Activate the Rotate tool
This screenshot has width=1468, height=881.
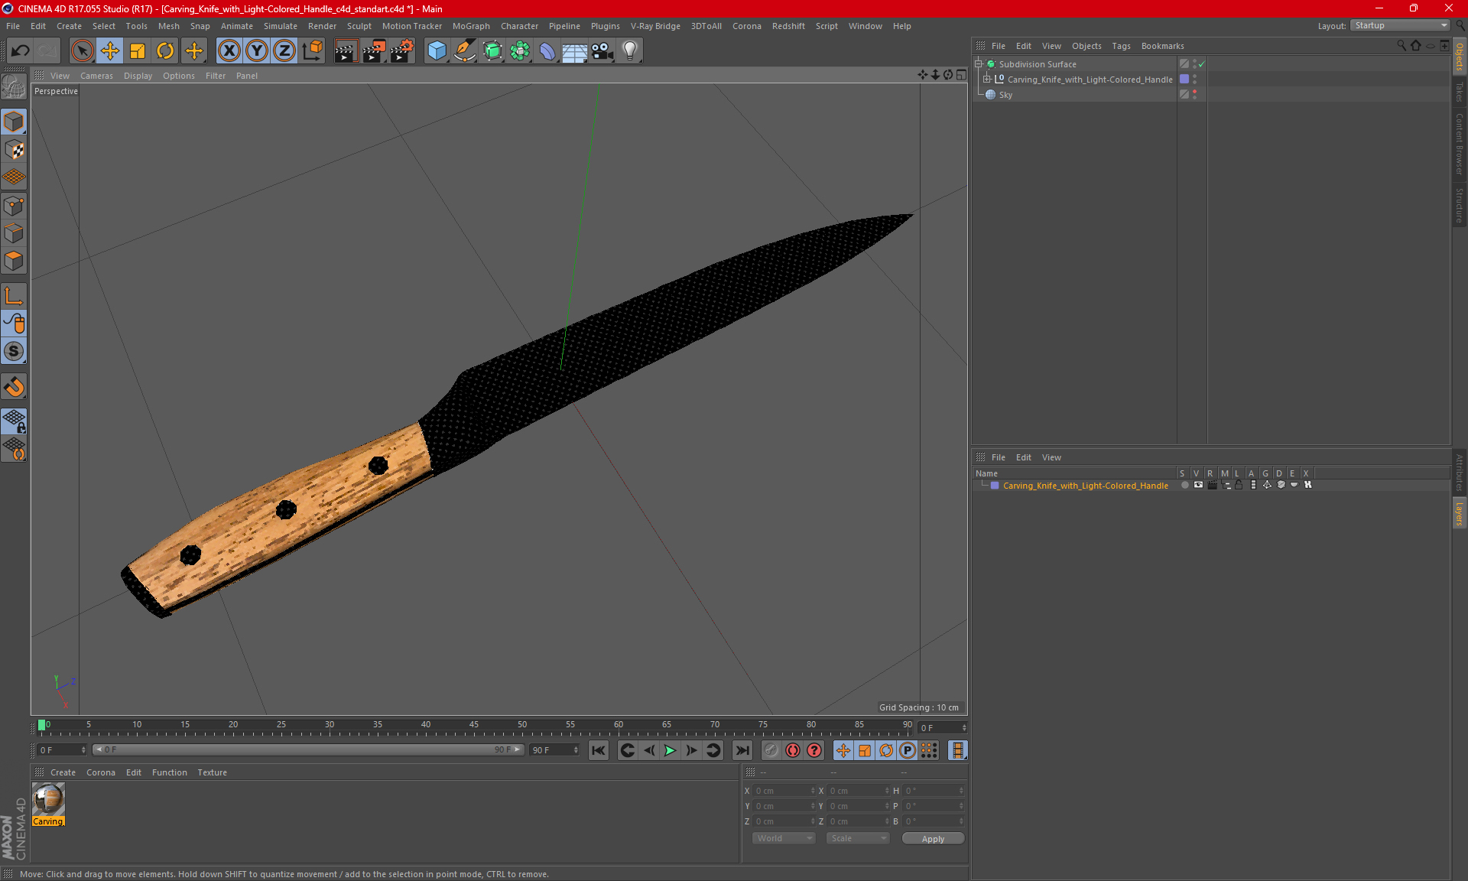pos(165,50)
